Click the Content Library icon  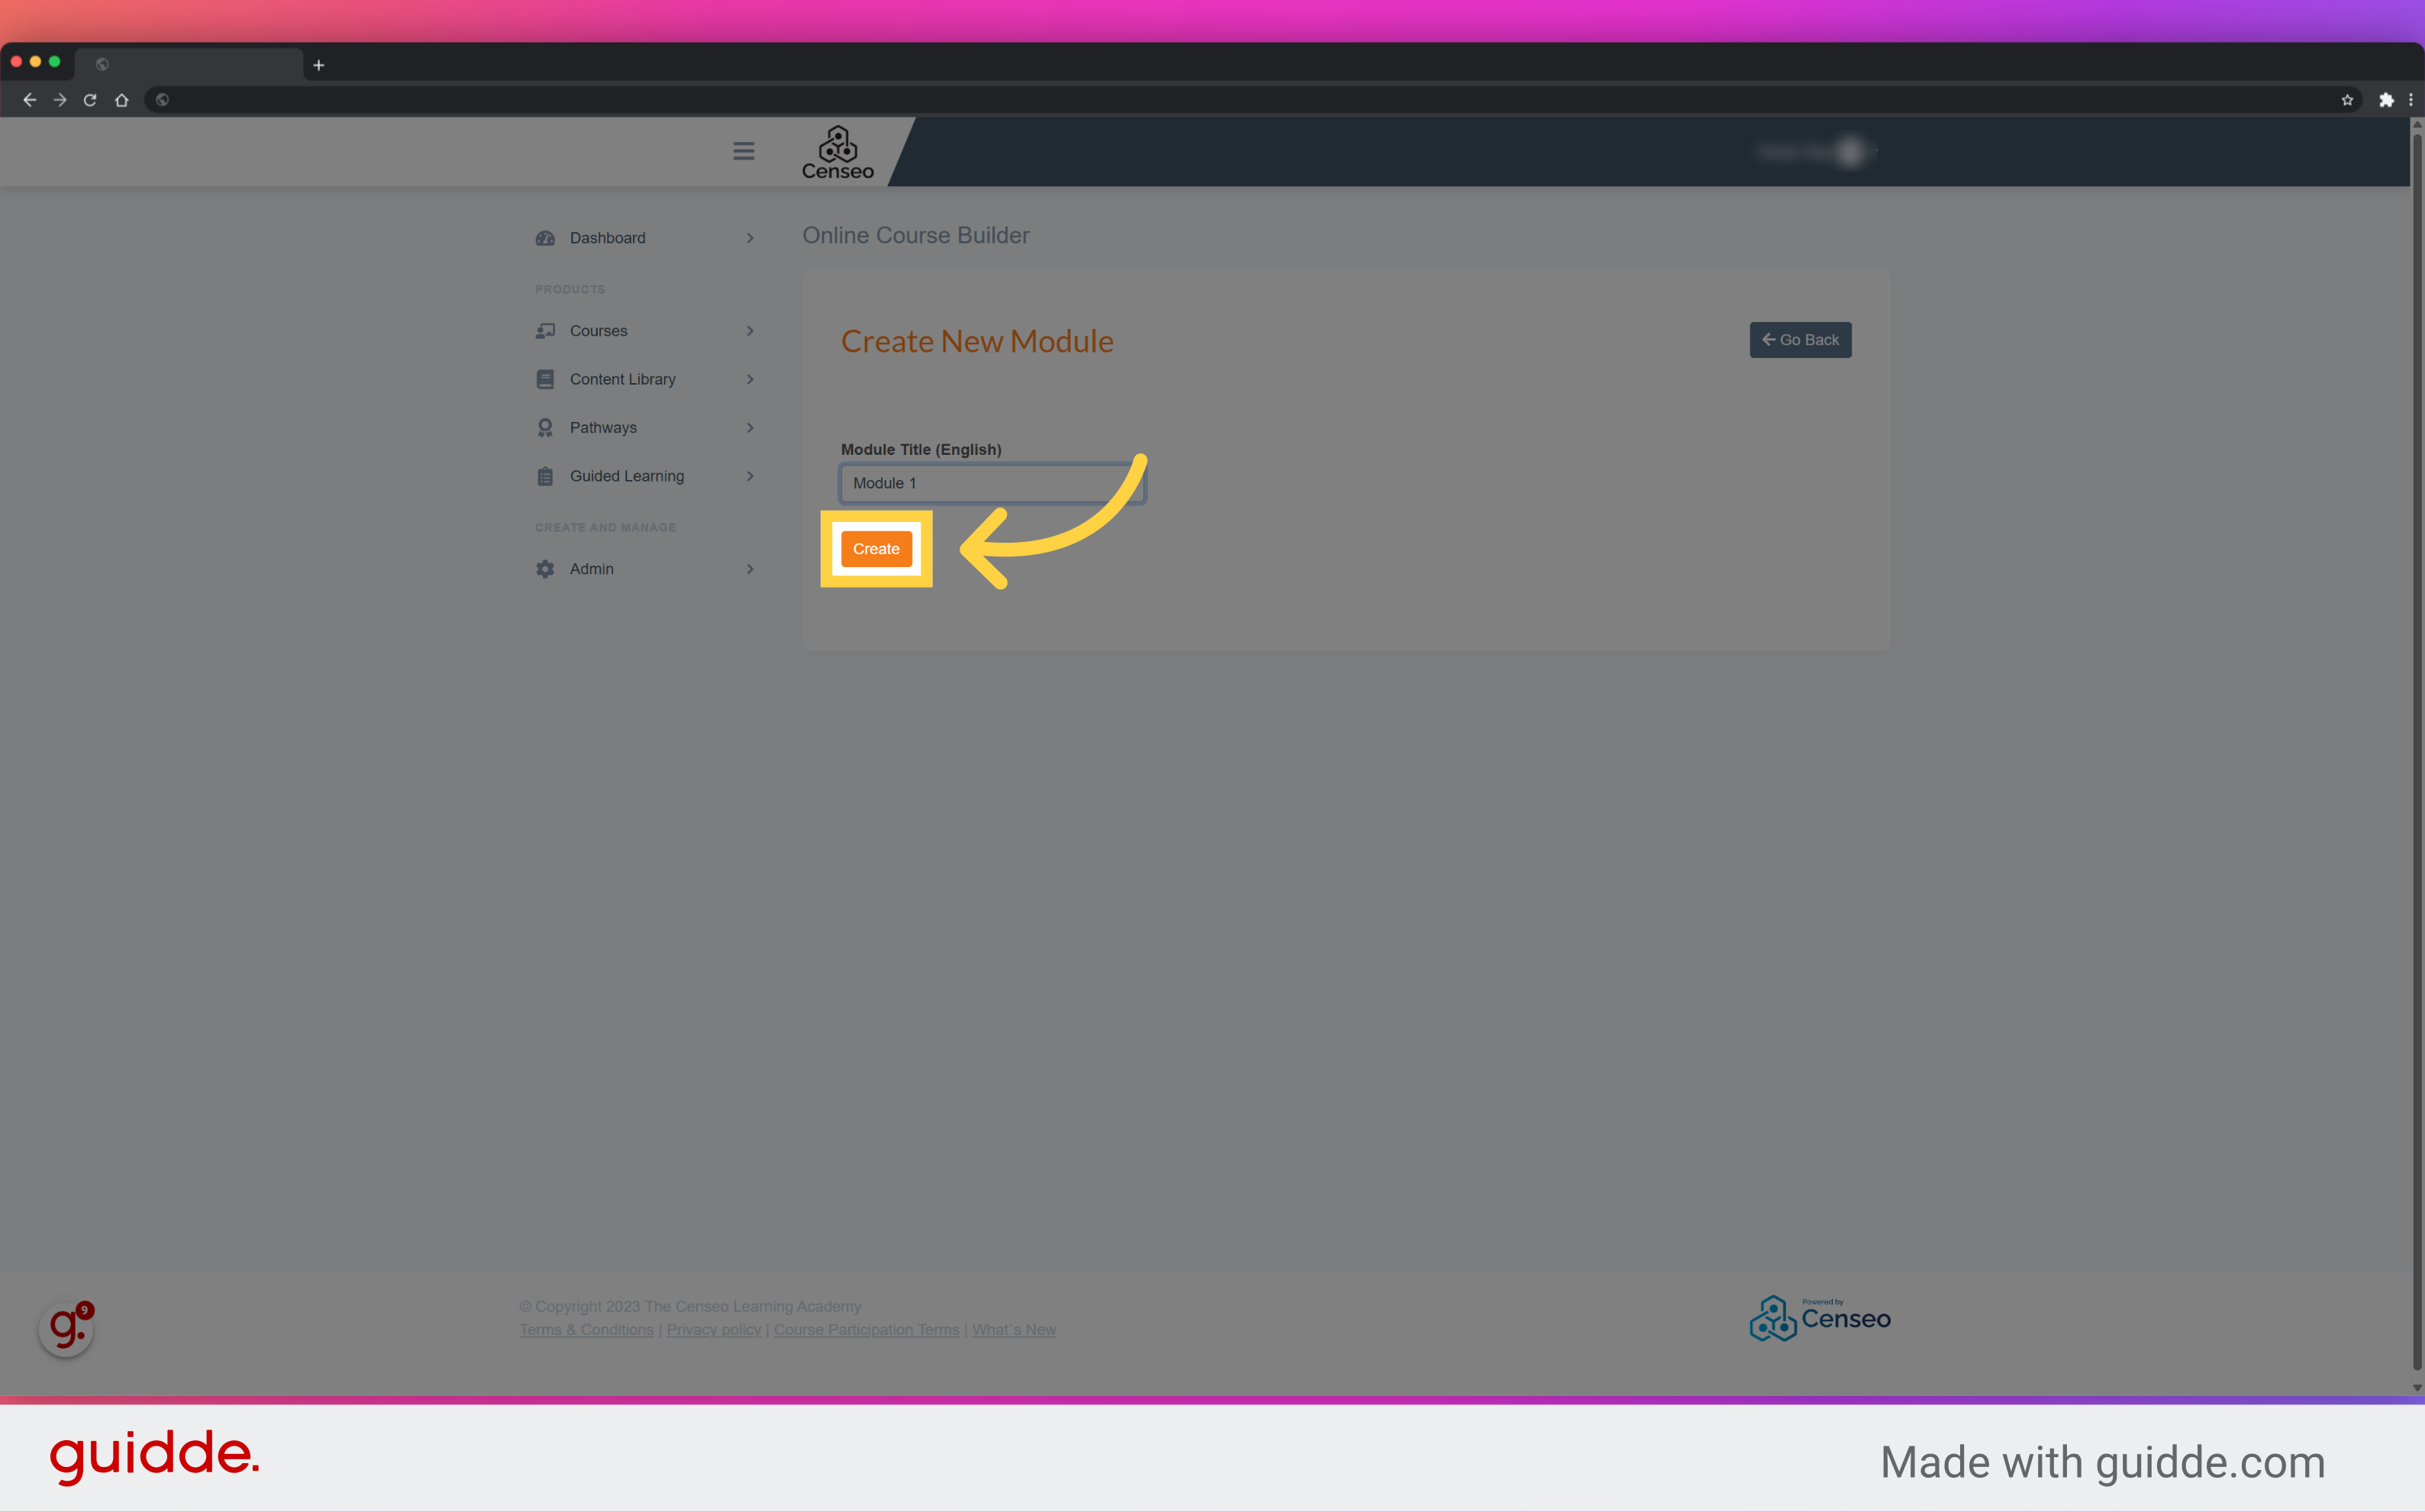click(x=545, y=378)
